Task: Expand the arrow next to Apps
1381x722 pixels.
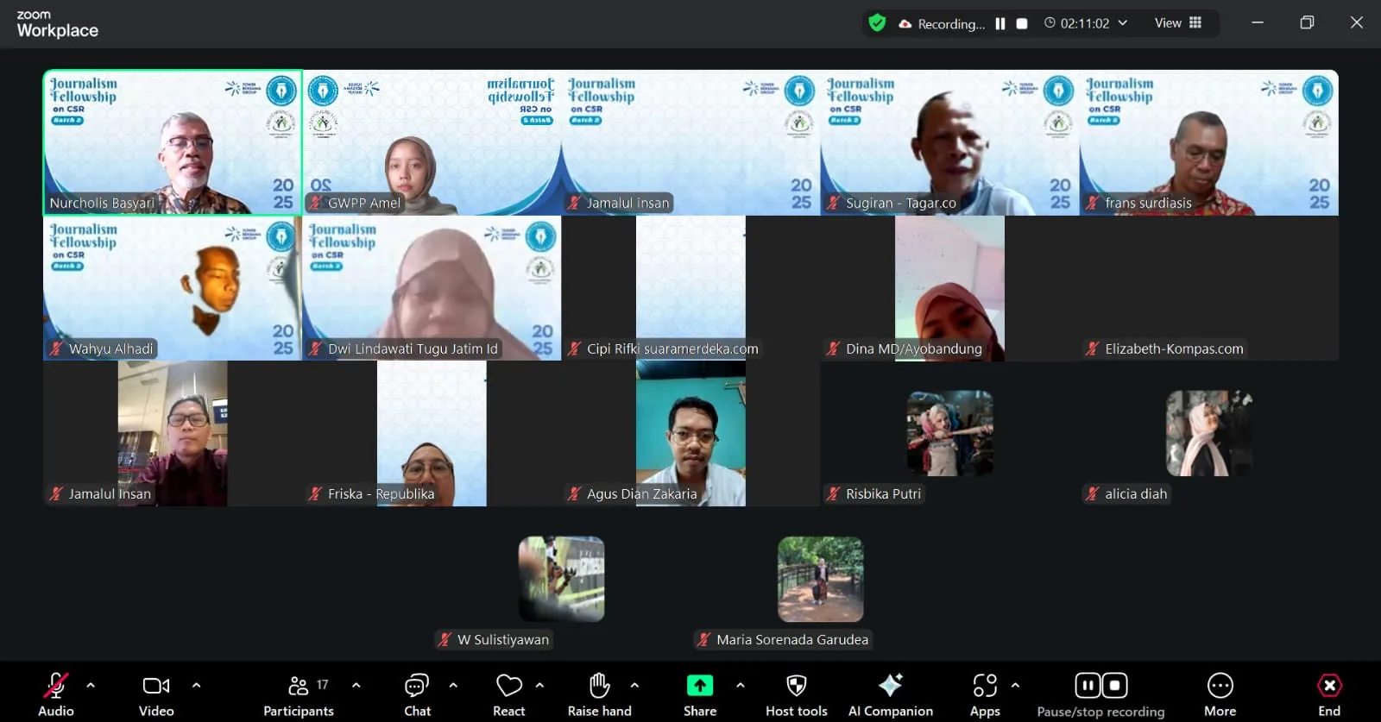Action: [1015, 686]
